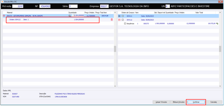Click the GESTOR S.A. TECNOLOGIA DA INFO text
The image size is (224, 106).
tap(129, 6)
